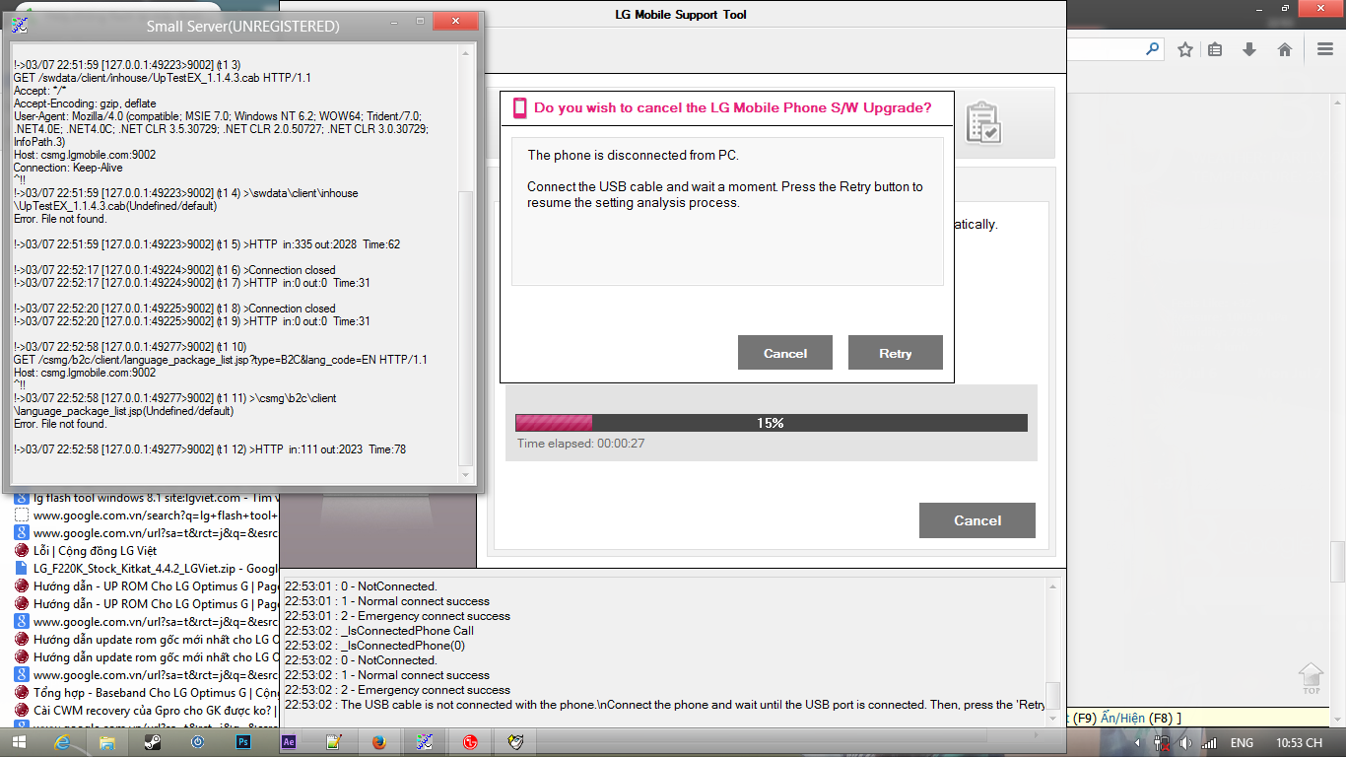Click the pink phone icon in dialog header
Viewport: 1346px width, 757px height.
point(519,108)
